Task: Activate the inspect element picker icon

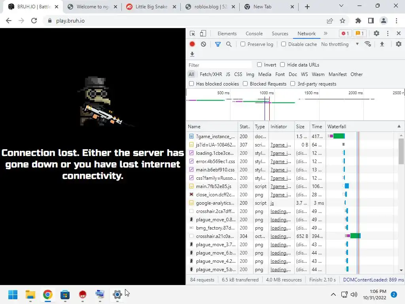Action: [192, 34]
